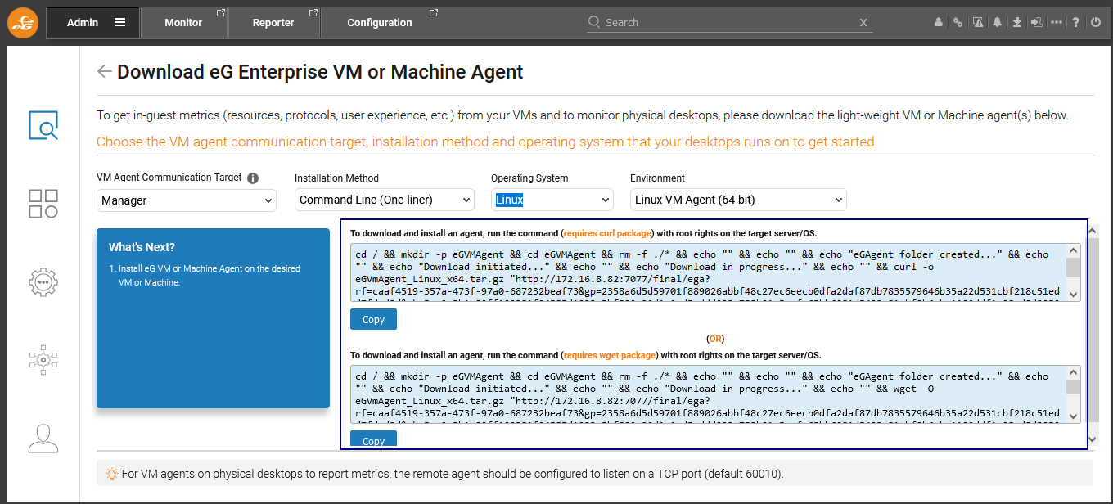This screenshot has width=1113, height=504.
Task: Open the Reporter module
Action: coord(273,23)
